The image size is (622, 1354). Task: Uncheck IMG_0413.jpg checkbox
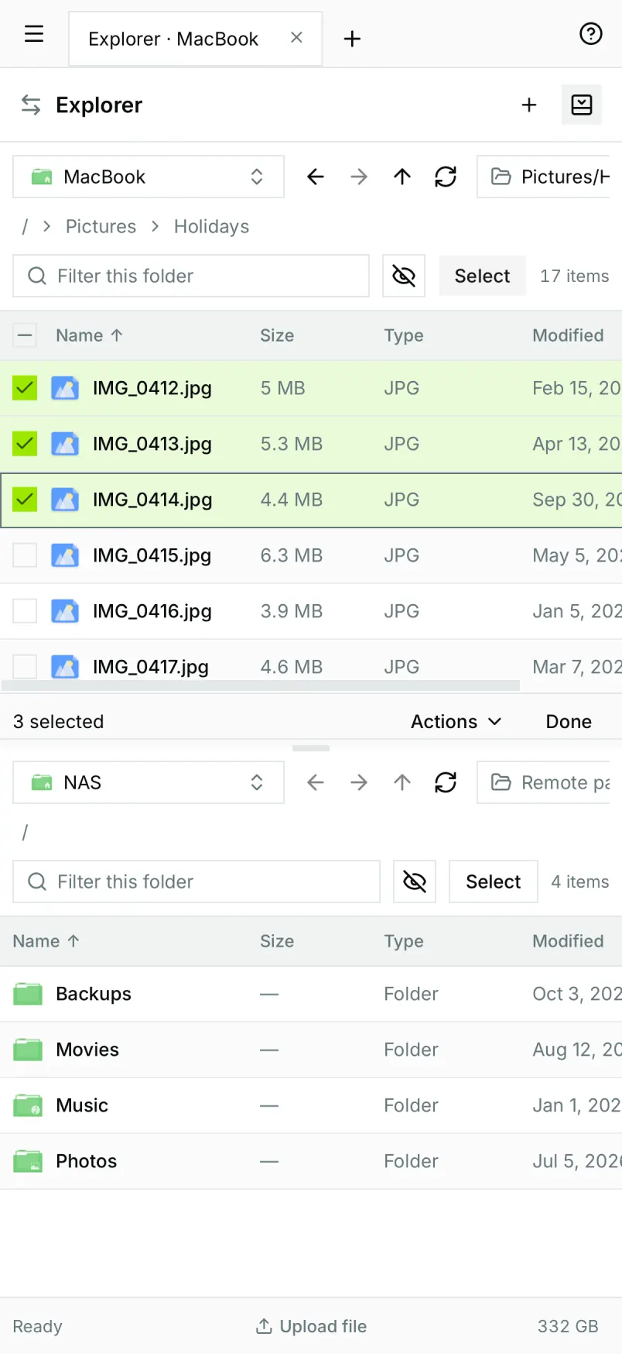pyautogui.click(x=25, y=444)
